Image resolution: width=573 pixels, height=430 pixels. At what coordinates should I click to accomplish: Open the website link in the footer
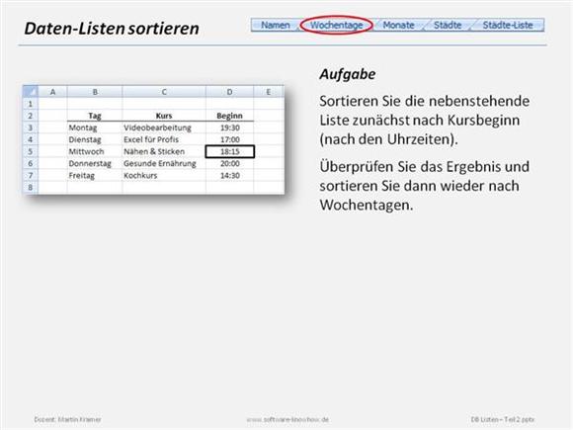pos(287,419)
